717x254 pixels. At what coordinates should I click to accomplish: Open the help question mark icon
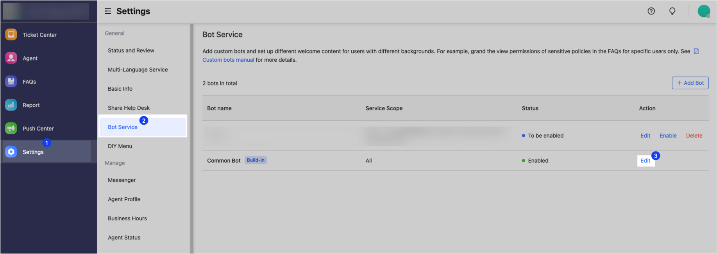[x=651, y=11]
